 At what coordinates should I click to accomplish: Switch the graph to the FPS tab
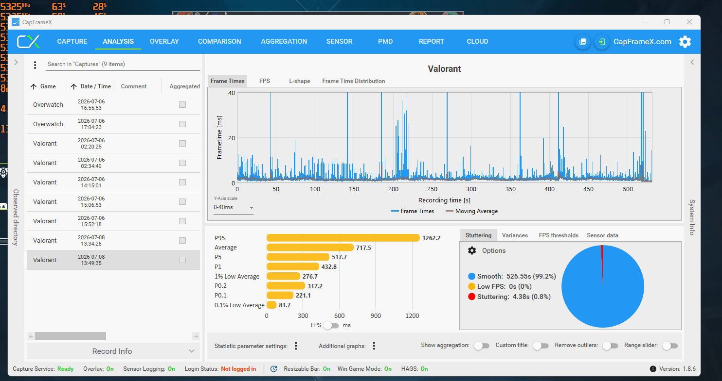tap(265, 81)
